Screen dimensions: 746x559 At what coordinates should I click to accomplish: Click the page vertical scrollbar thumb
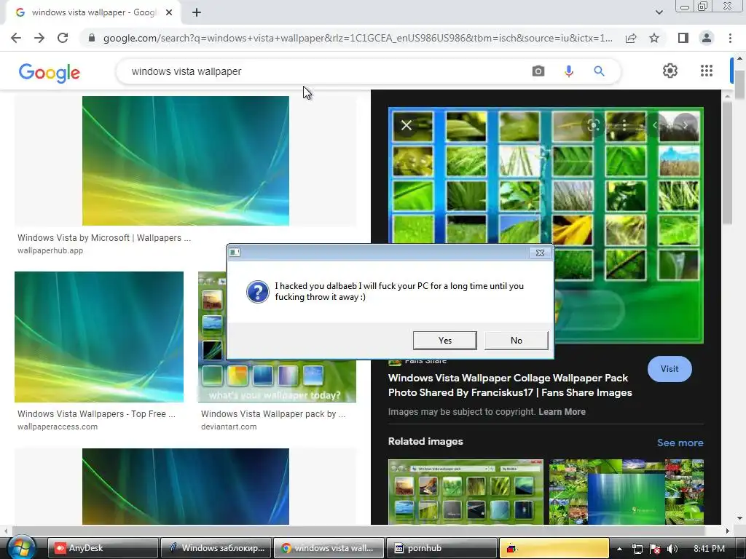point(740,84)
